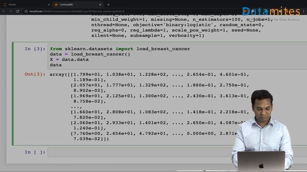Click the value 2.060e+01 in output
The image size is (307, 172).
click(87, 123)
